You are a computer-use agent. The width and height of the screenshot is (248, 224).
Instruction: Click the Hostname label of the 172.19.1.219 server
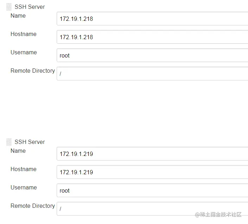(x=23, y=169)
